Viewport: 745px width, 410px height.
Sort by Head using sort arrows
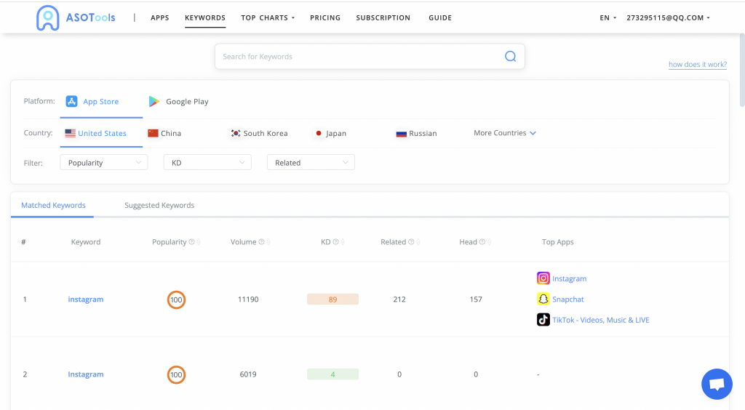(x=490, y=242)
